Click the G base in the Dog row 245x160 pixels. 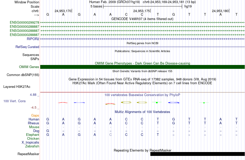[48, 131]
